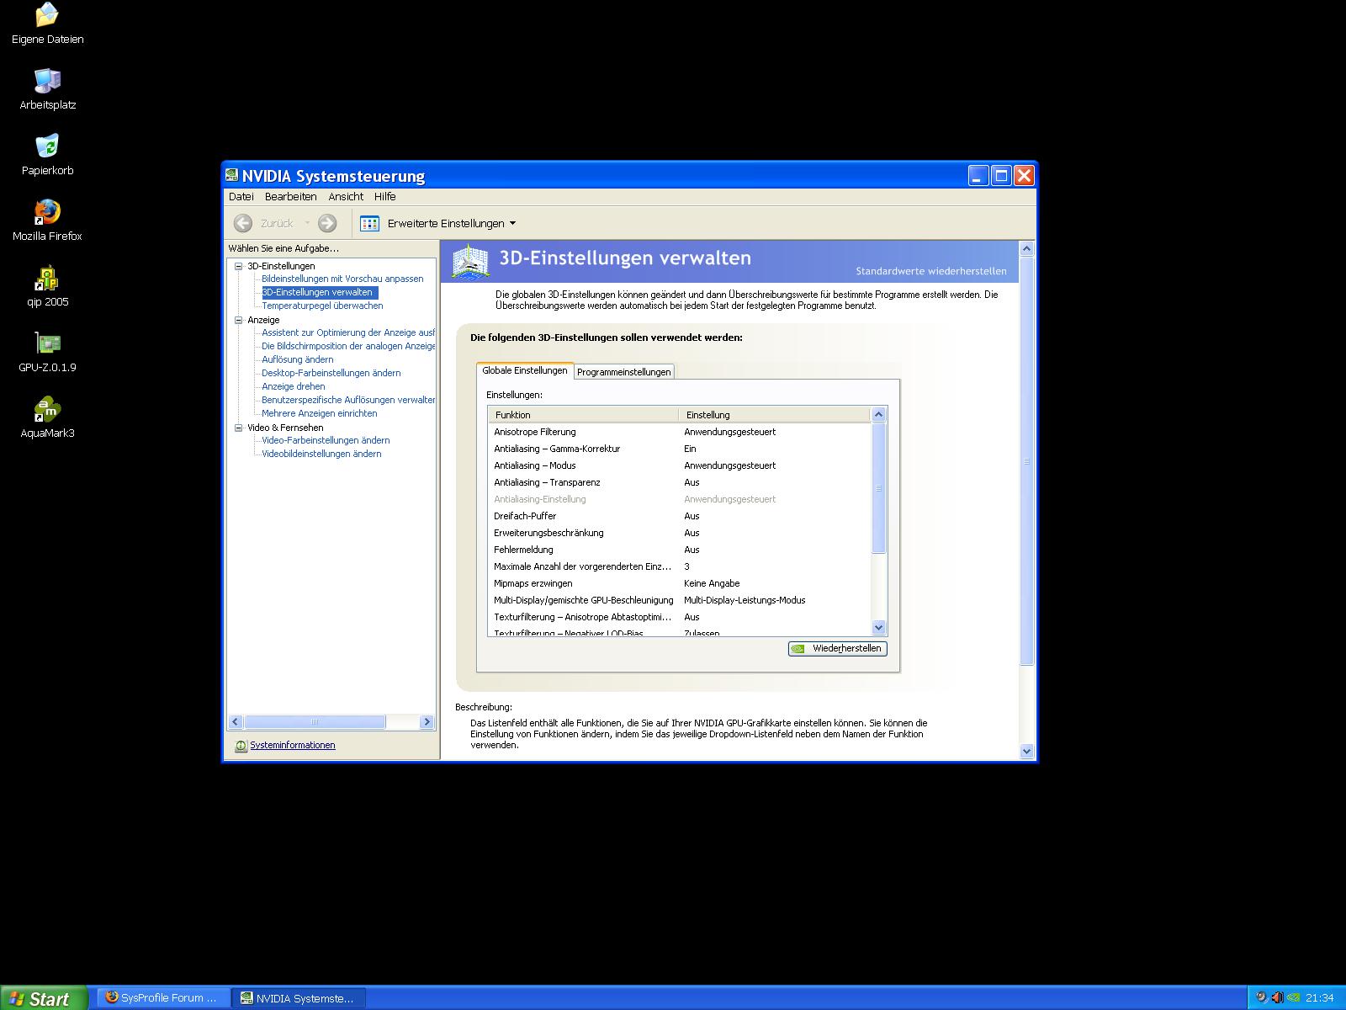Select Anisotrope Filterung setting row
The width and height of the screenshot is (1346, 1010).
tap(679, 432)
